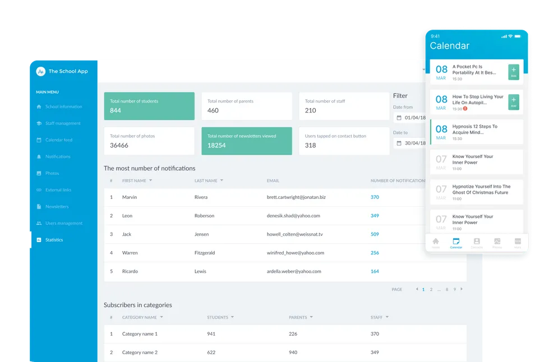This screenshot has height=362, width=558.
Task: Click the School App A+ logo icon
Action: tap(40, 71)
